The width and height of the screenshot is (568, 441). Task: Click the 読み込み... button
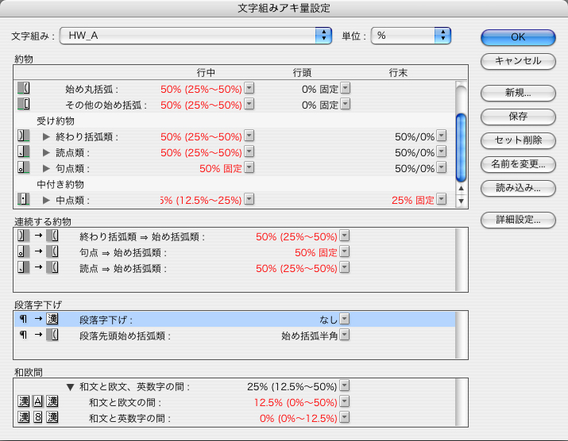pos(518,188)
